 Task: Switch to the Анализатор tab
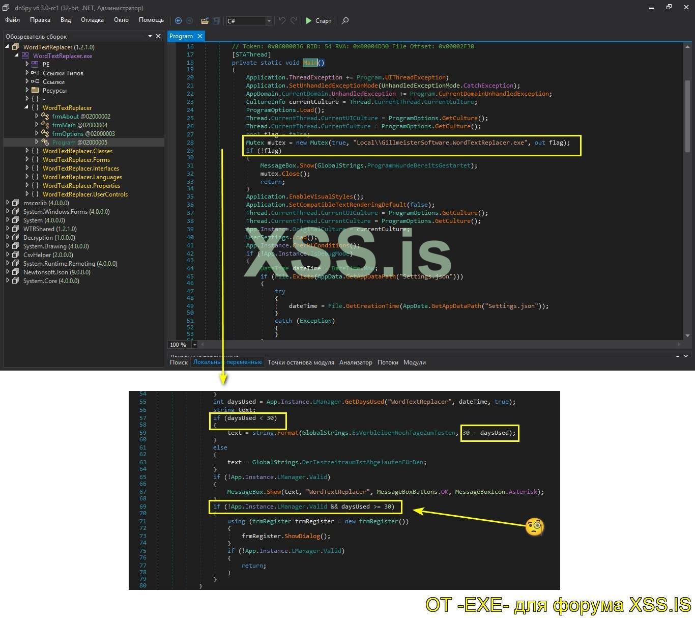[x=356, y=362]
